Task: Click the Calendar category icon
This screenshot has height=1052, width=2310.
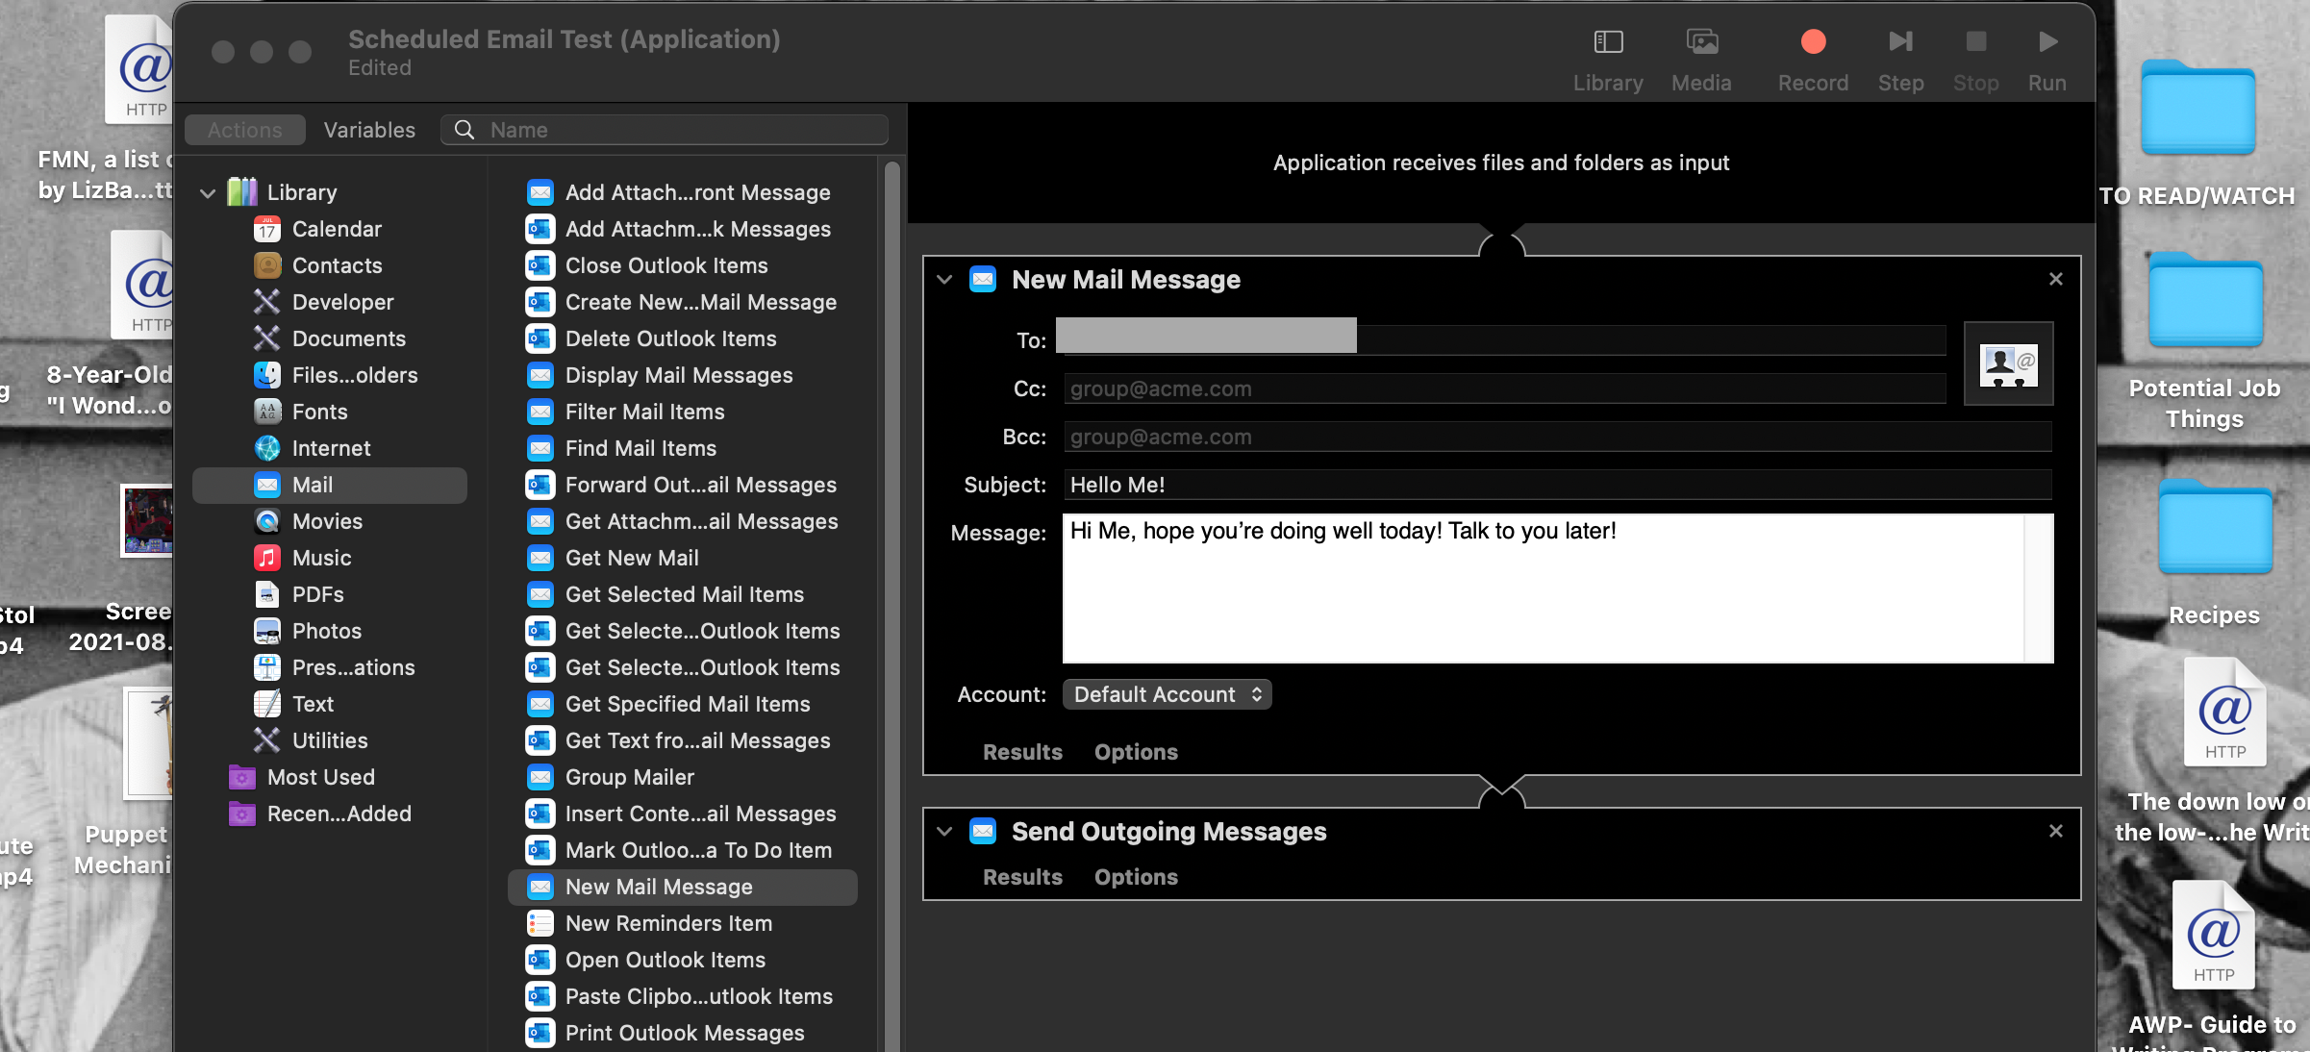Action: [268, 228]
